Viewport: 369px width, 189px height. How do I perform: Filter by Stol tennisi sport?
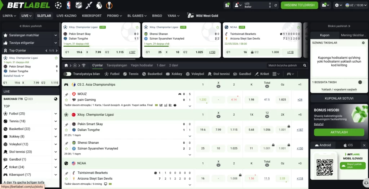click(219, 74)
